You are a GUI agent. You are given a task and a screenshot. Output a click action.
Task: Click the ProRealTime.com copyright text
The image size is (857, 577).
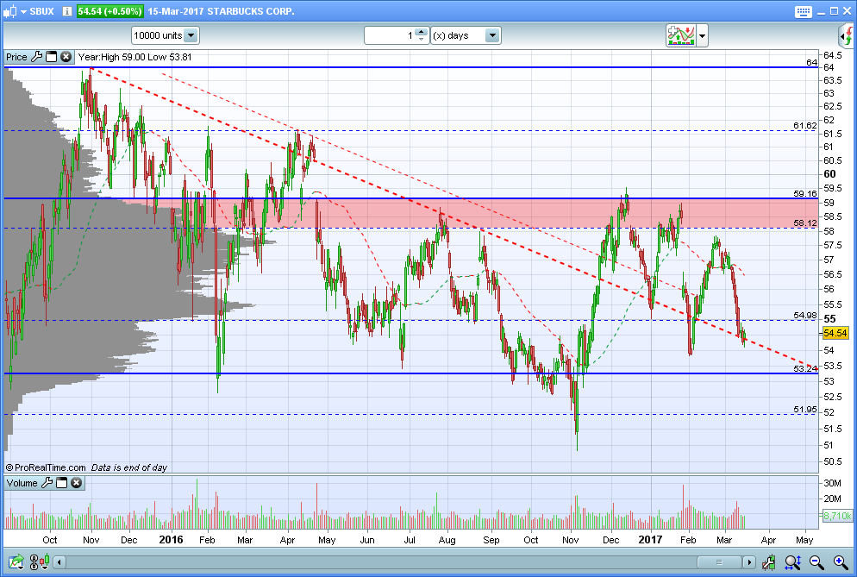click(x=46, y=467)
